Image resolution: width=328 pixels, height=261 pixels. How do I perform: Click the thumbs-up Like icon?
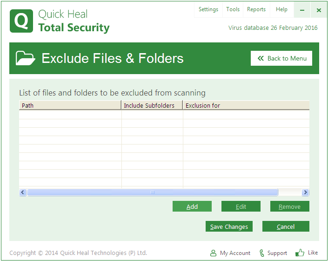point(300,253)
